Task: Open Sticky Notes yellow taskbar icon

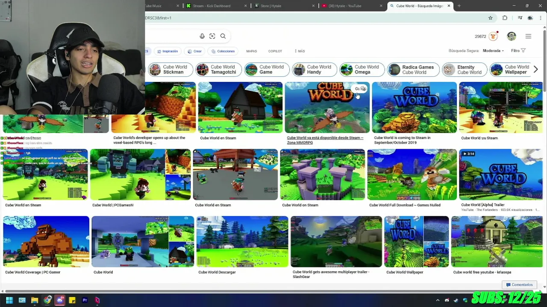Action: [72, 300]
